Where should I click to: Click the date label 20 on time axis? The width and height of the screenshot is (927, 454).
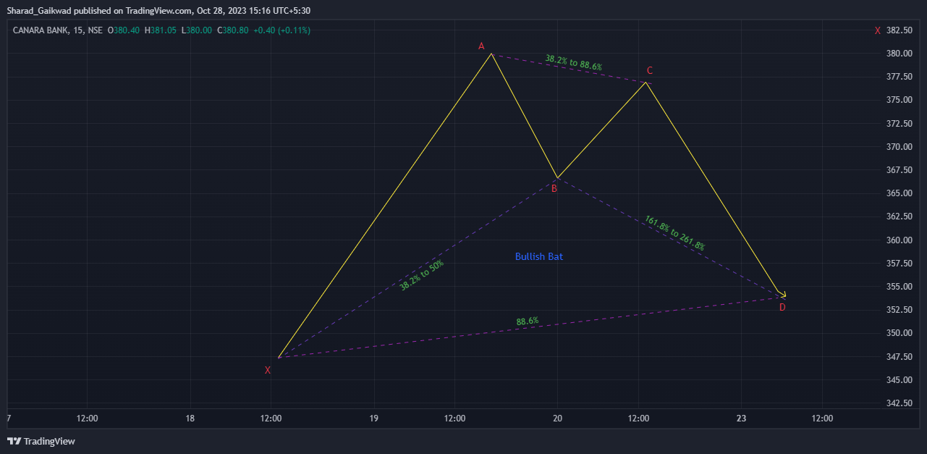[x=557, y=418]
